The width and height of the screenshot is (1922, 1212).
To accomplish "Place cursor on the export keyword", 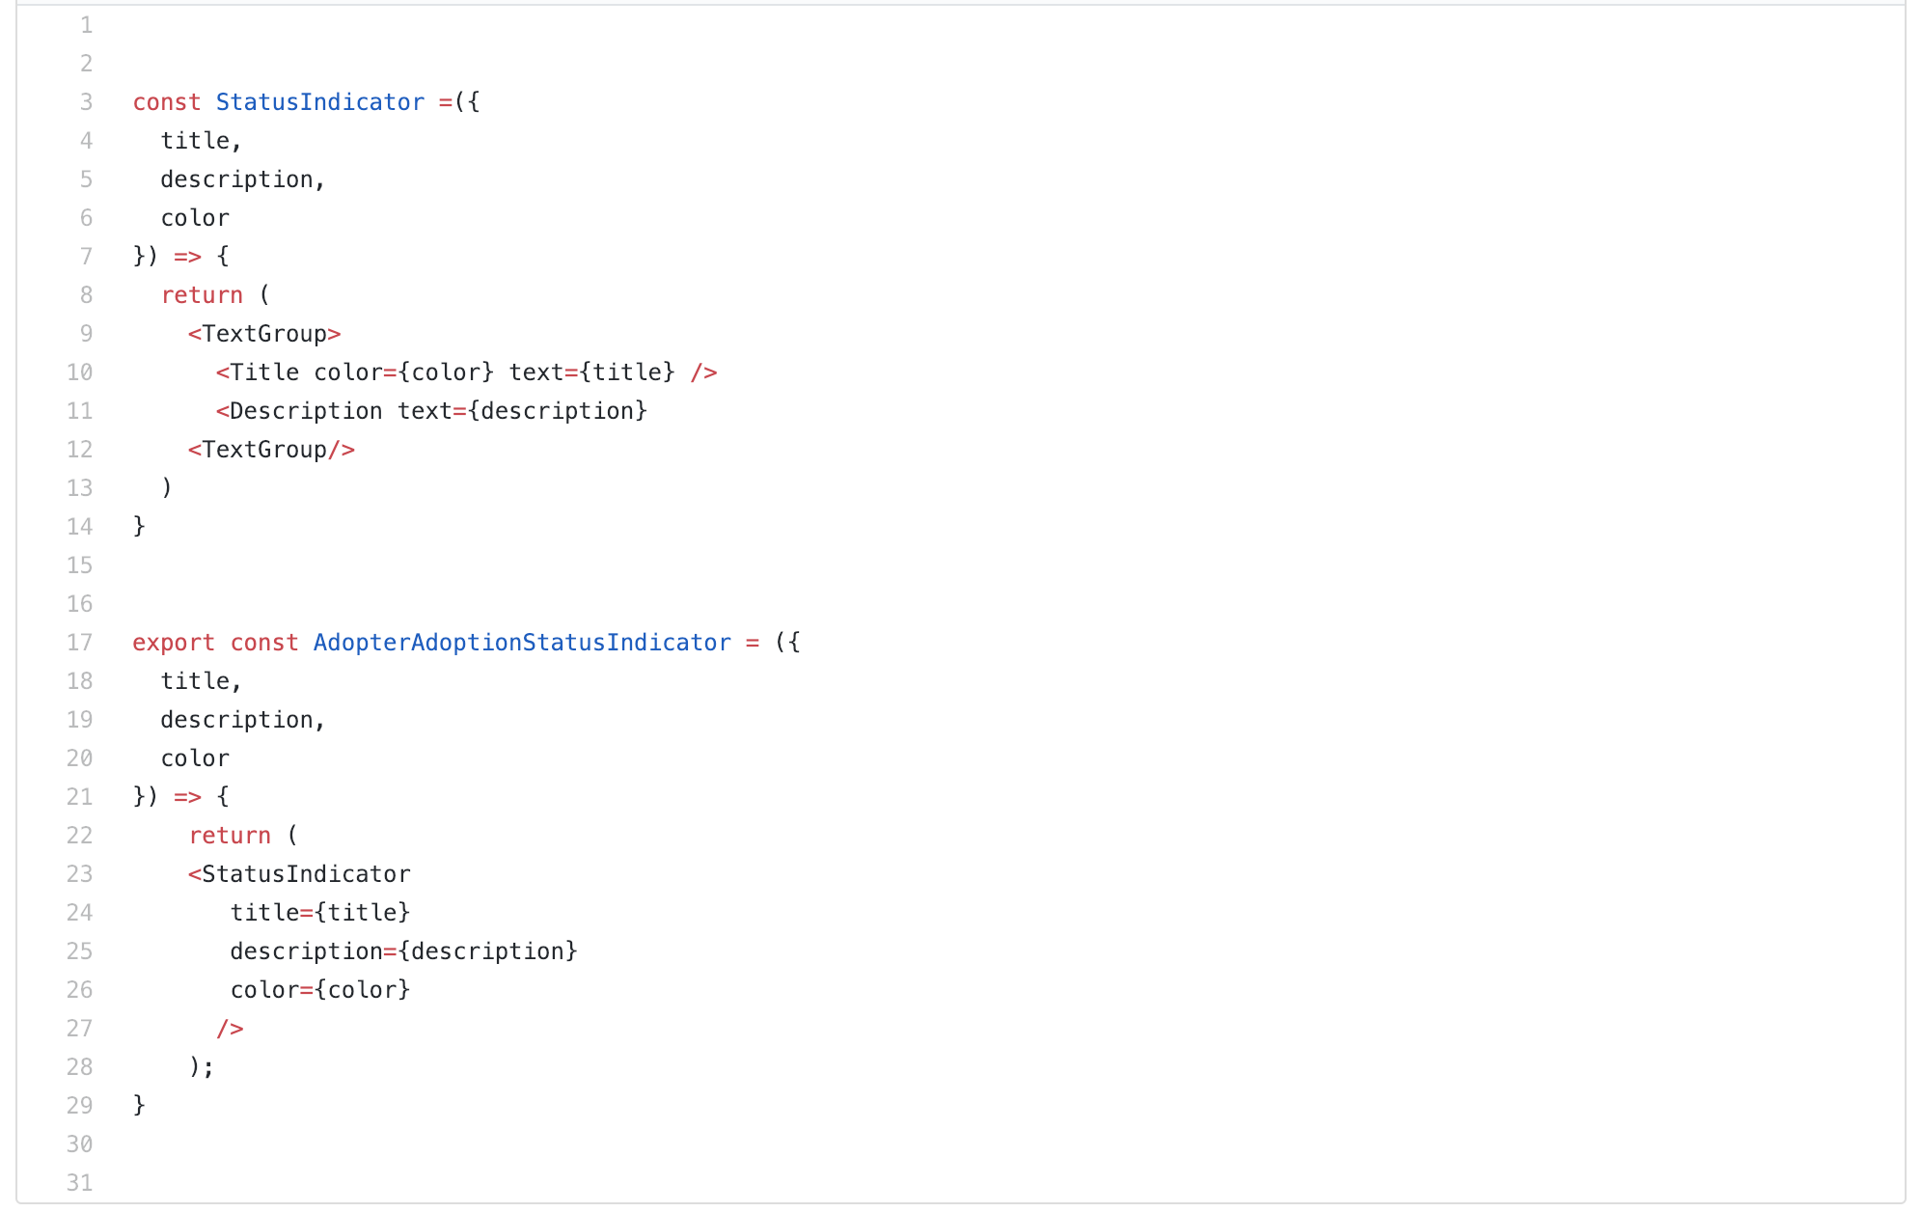I will tap(174, 643).
